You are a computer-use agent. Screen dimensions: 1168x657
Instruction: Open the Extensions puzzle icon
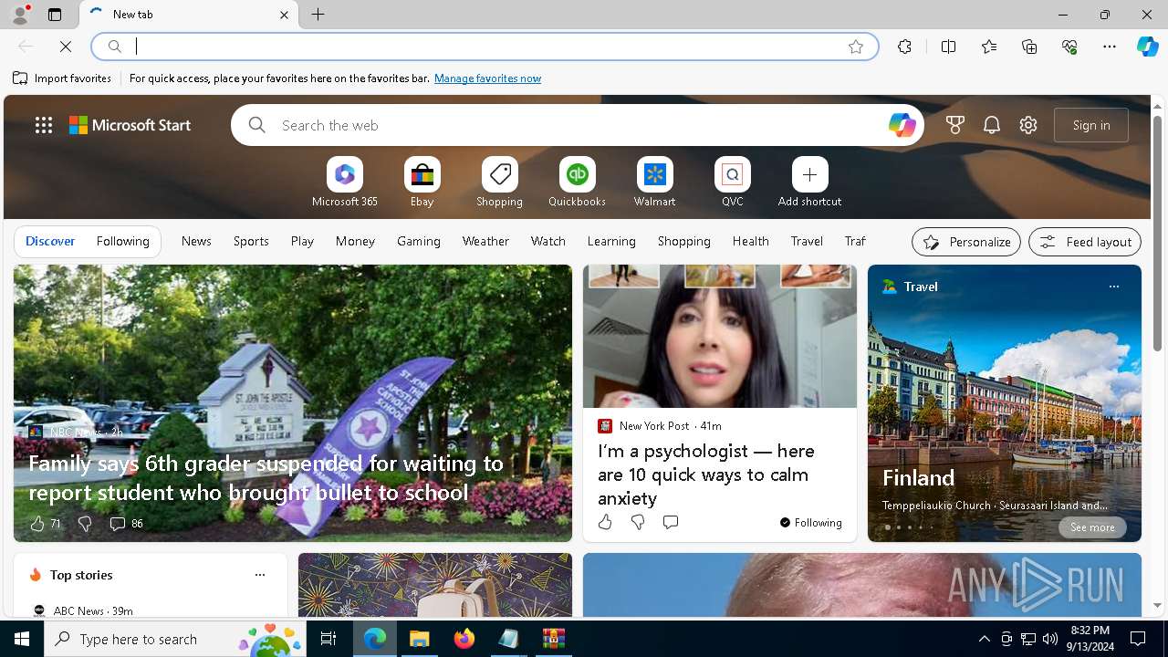[904, 47]
